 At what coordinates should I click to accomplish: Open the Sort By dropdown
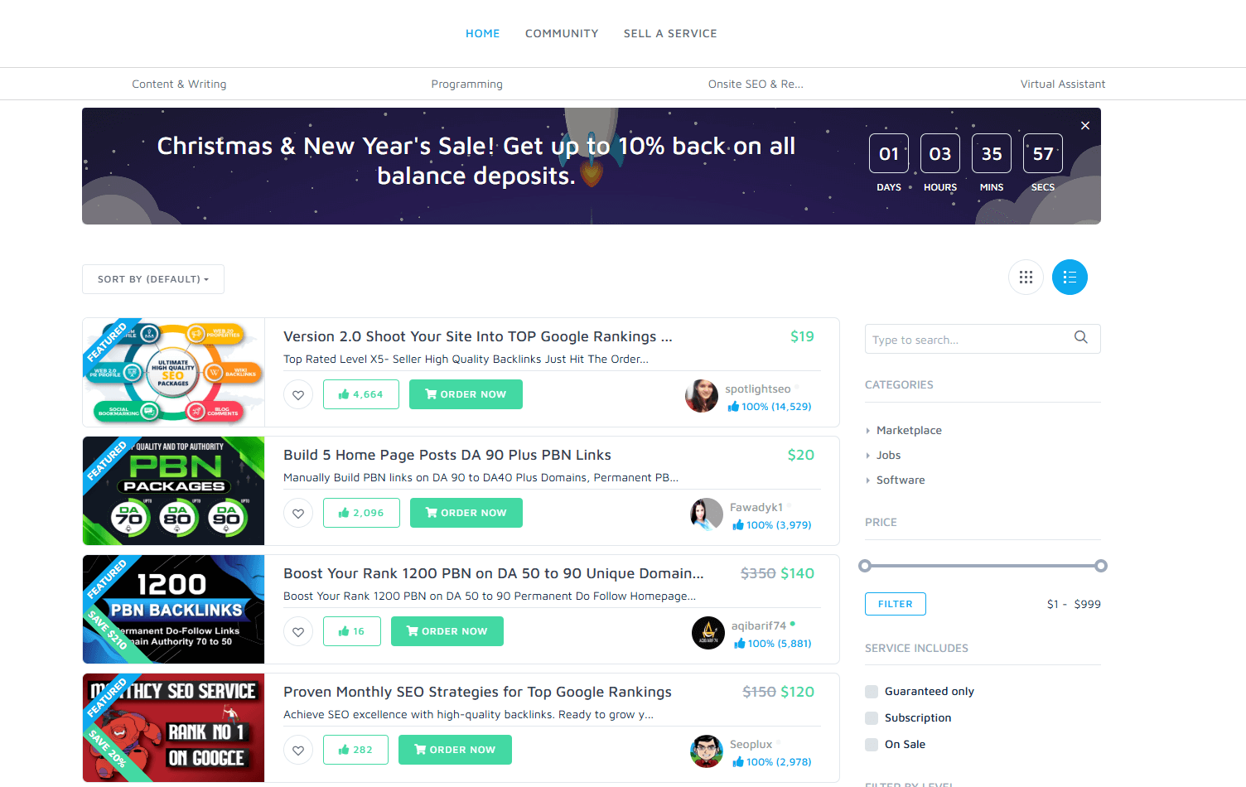point(153,279)
